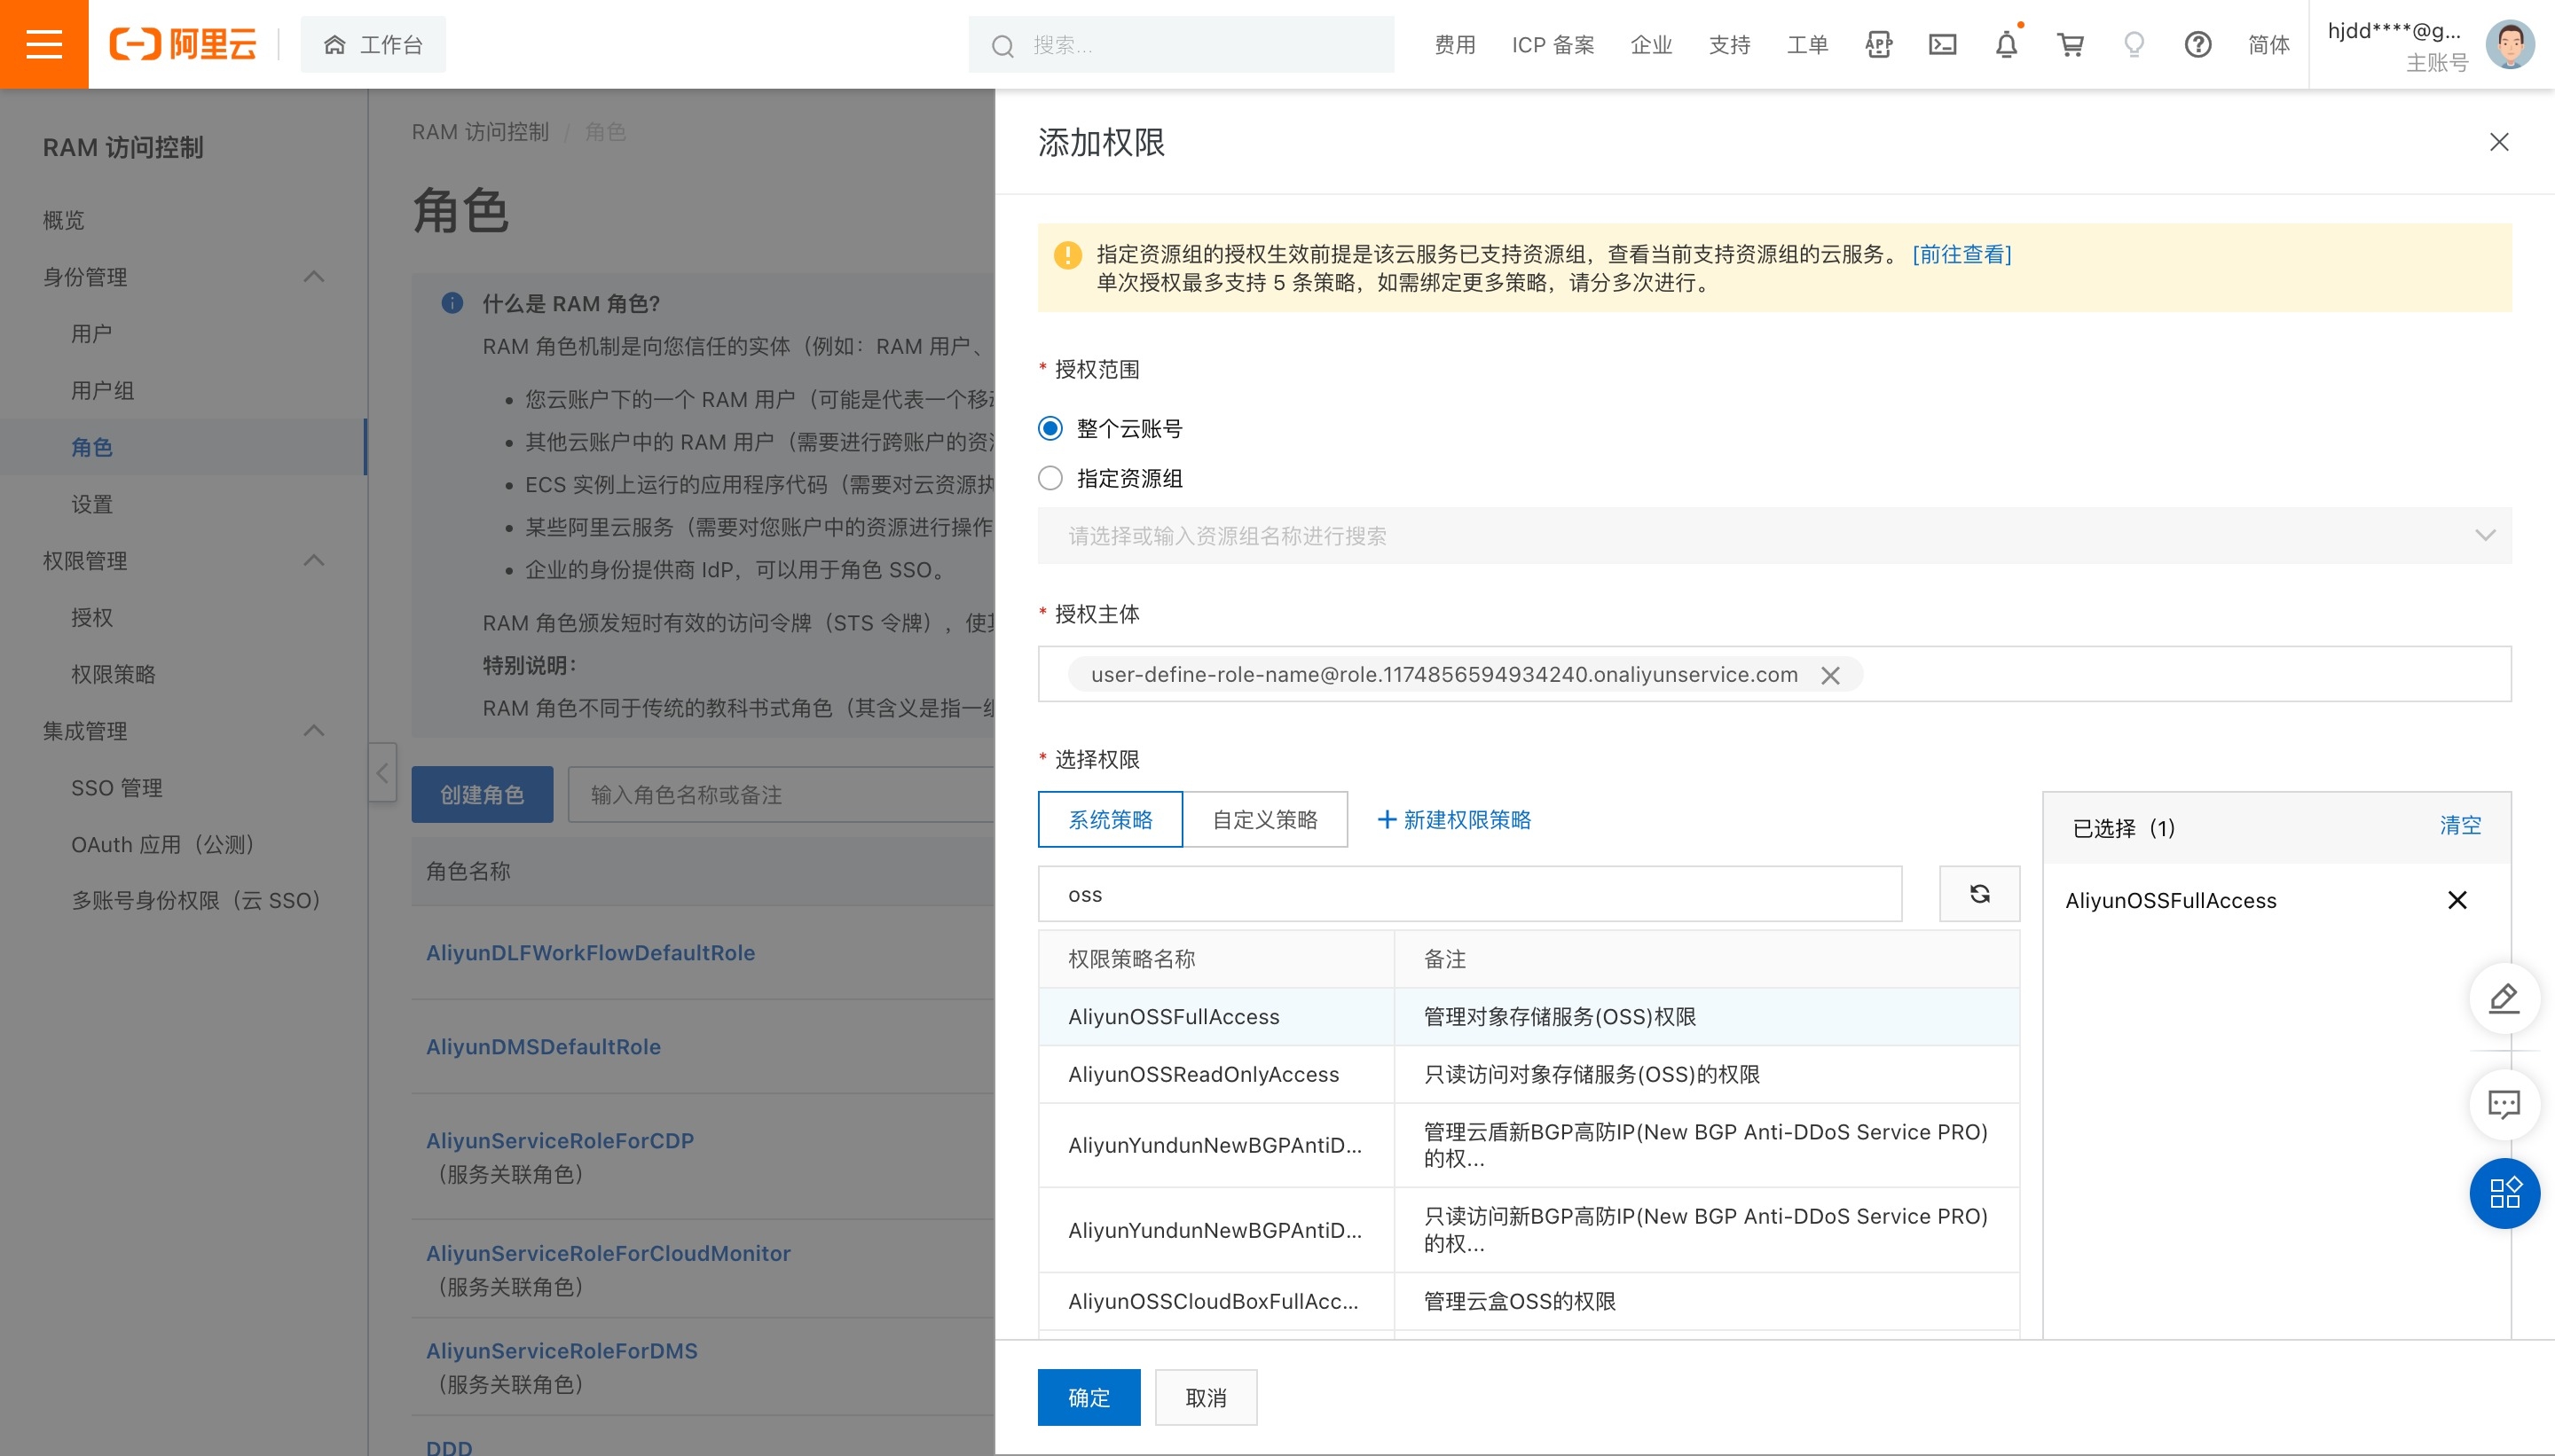Collapse the sidebar with the arrow handle
2555x1456 pixels.
(382, 772)
